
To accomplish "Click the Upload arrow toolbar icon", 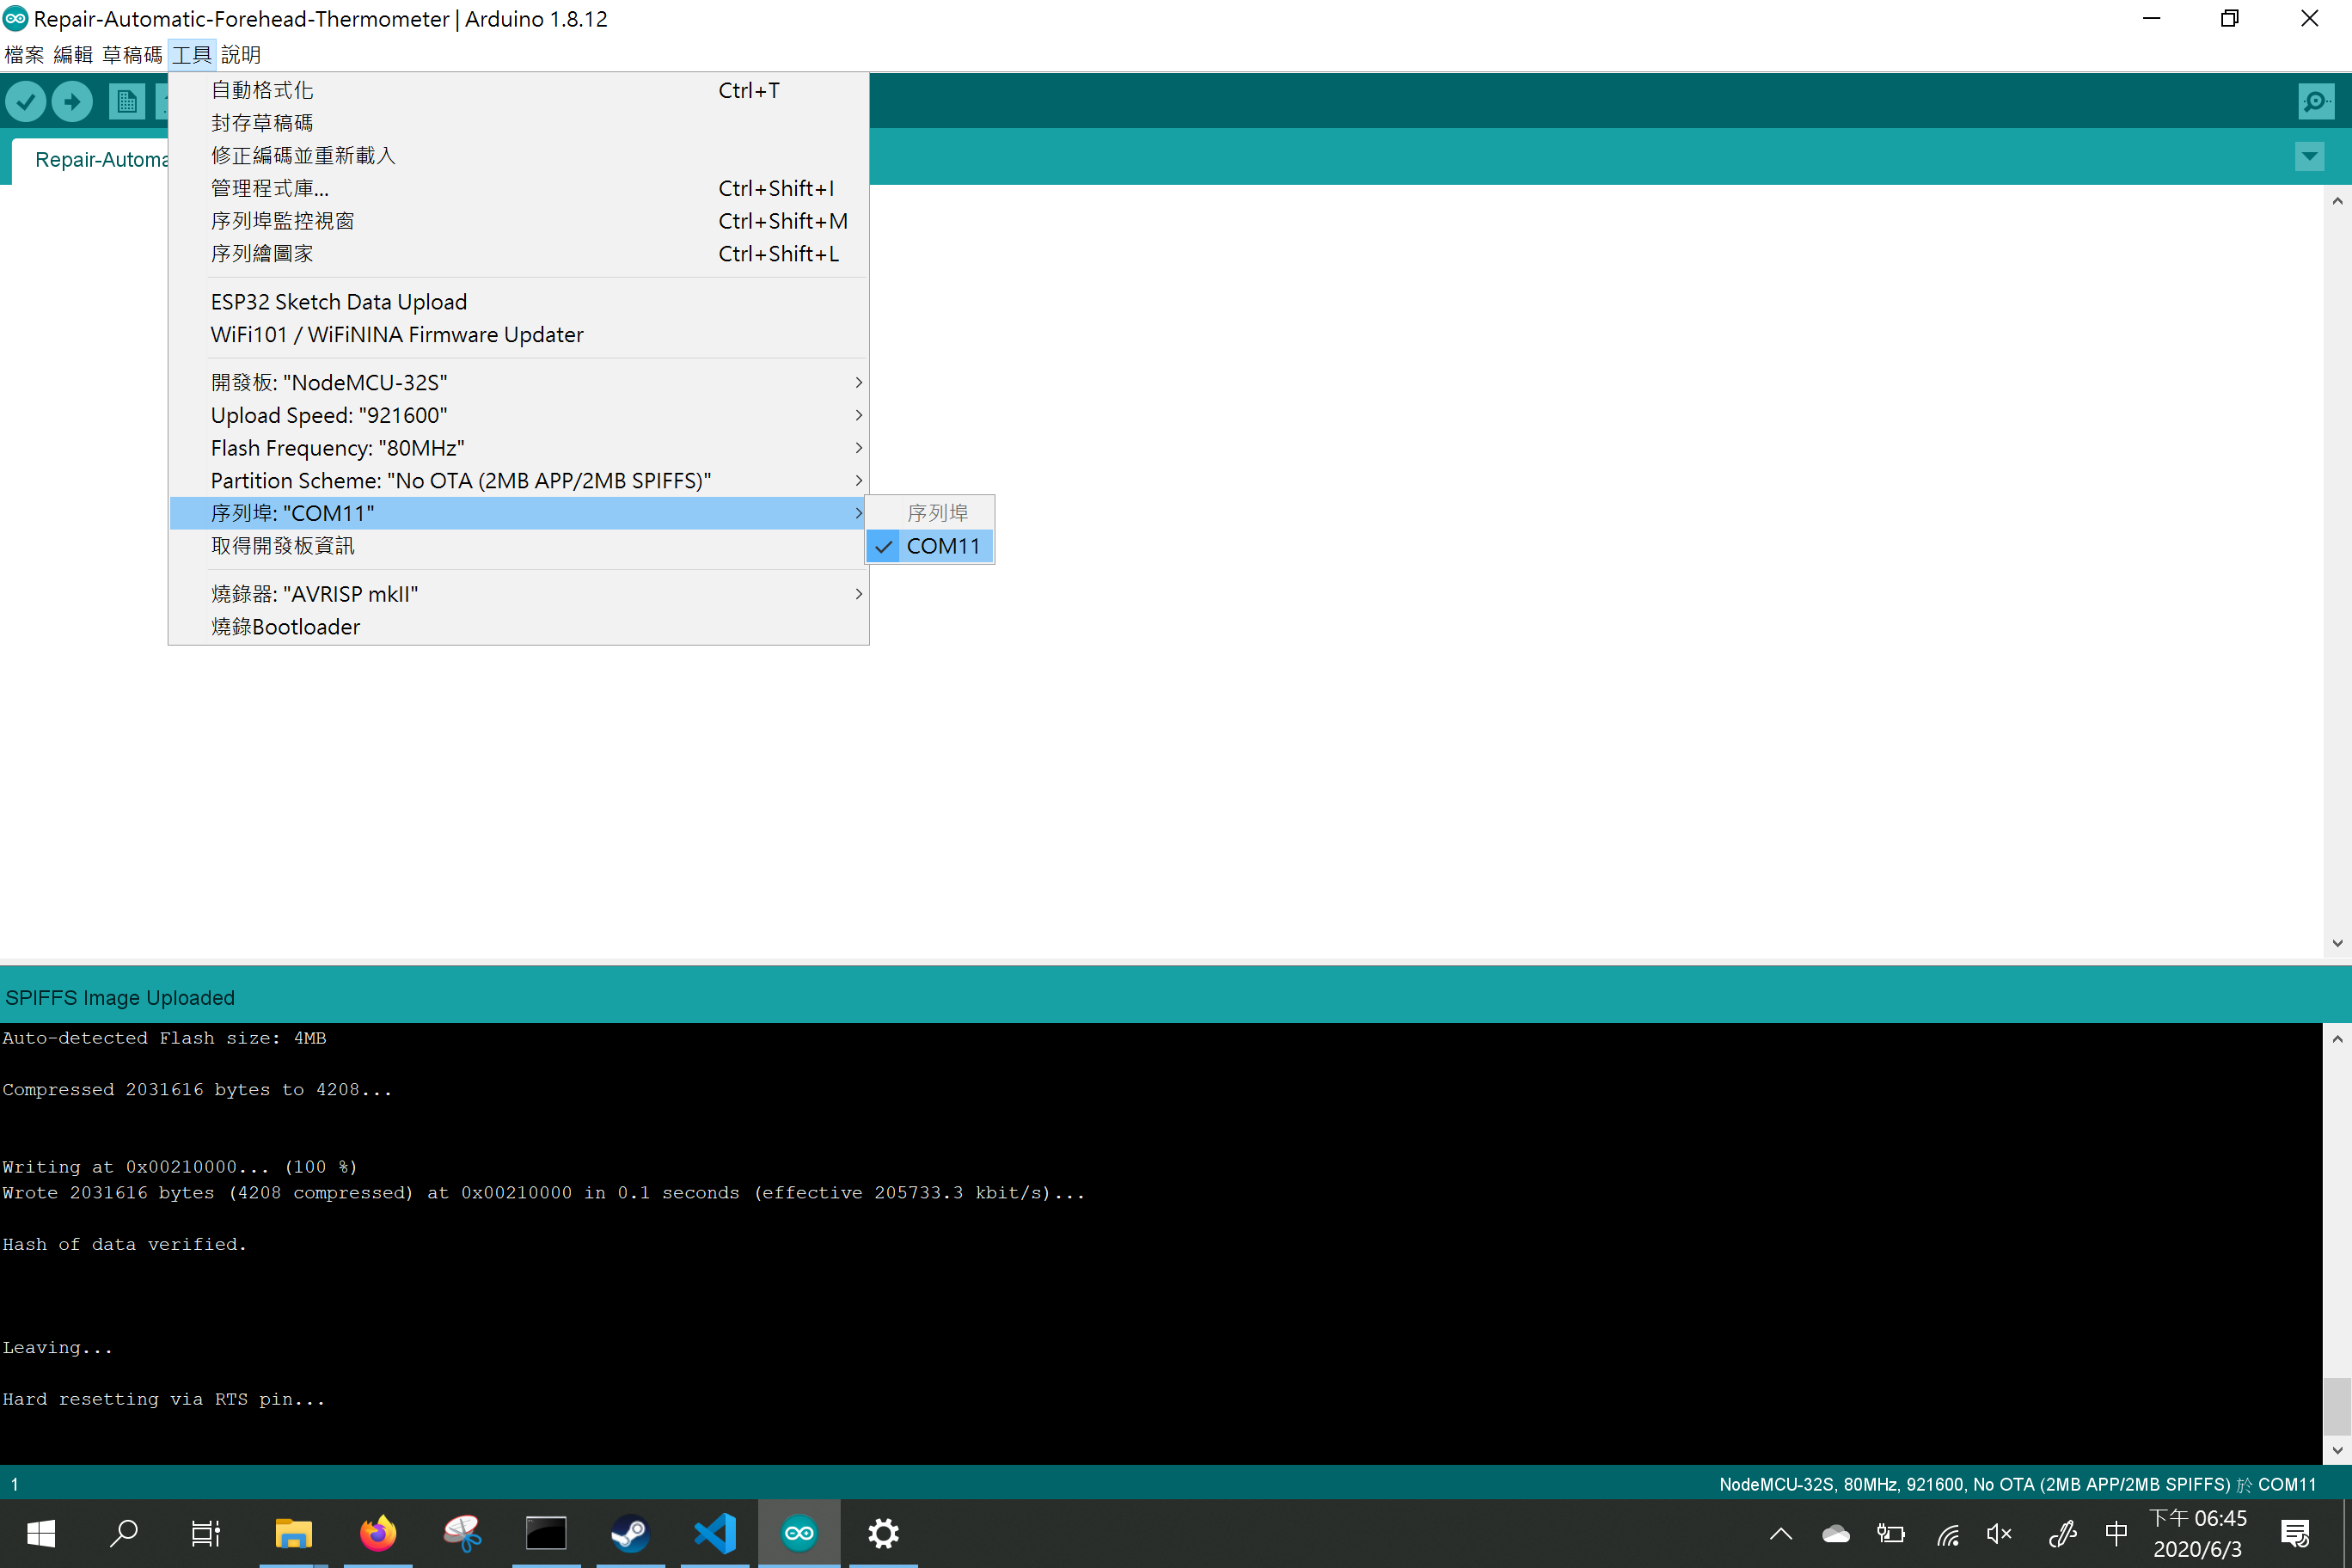I will (x=72, y=101).
